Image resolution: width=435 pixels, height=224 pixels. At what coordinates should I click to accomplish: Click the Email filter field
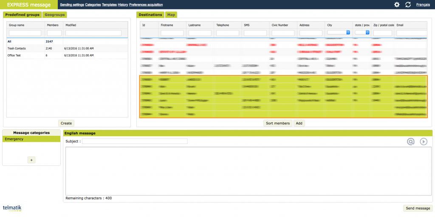click(412, 33)
